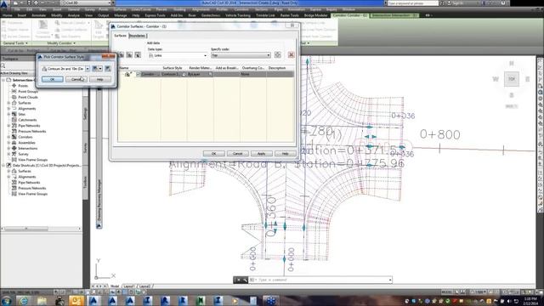Expand the Sites node in Toolspace

pyautogui.click(x=8, y=114)
